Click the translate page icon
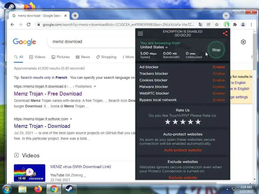Image resolution: width=259 pixels, height=194 pixels. [201, 25]
